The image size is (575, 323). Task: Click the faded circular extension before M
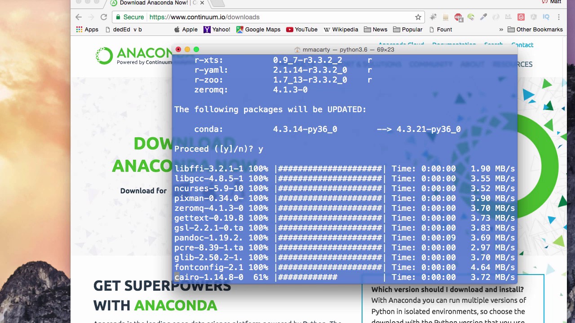click(x=496, y=17)
